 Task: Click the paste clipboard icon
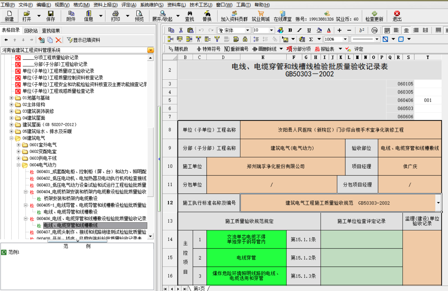[x=190, y=30]
